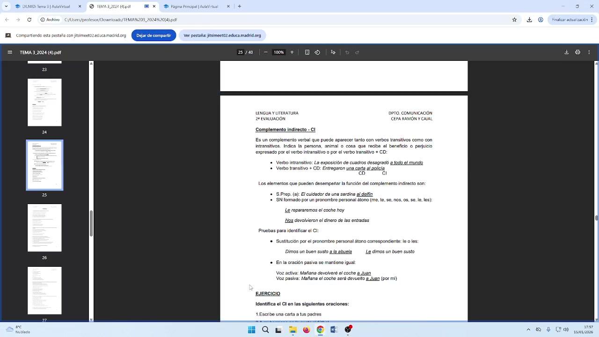The image size is (599, 337).
Task: Reload the current page
Action: click(29, 20)
